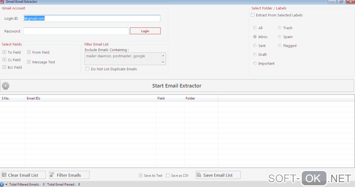Viewport: 355px width, 187px height.
Task: Select the Spam radio button
Action: 279,36
